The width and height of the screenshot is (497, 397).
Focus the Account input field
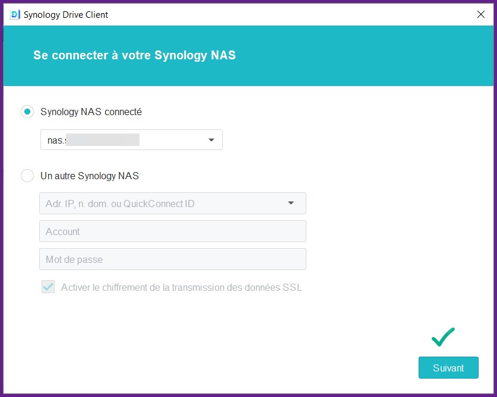[172, 231]
